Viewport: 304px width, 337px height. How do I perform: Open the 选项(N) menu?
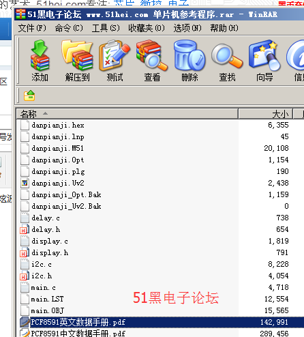[187, 28]
